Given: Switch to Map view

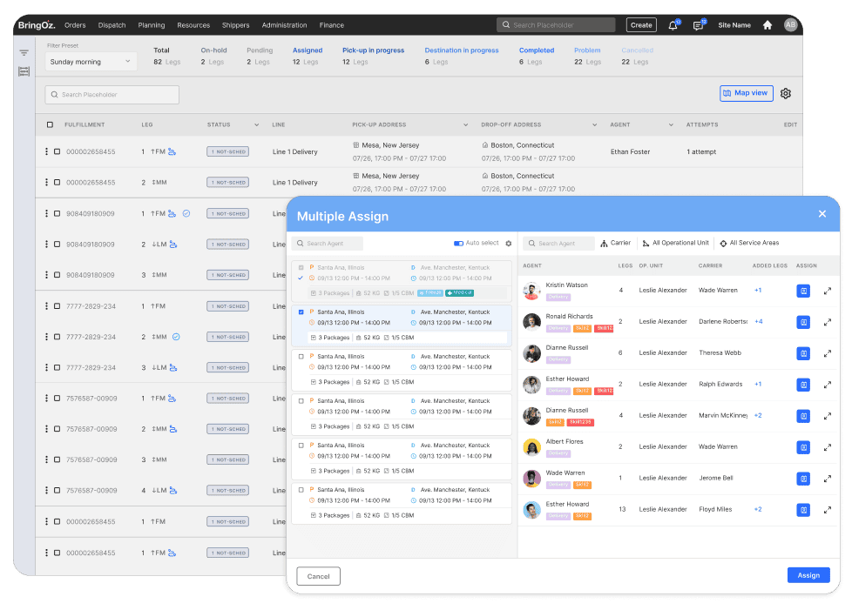Looking at the screenshot, I should (746, 93).
